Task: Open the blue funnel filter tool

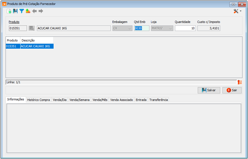Action: click(x=21, y=11)
